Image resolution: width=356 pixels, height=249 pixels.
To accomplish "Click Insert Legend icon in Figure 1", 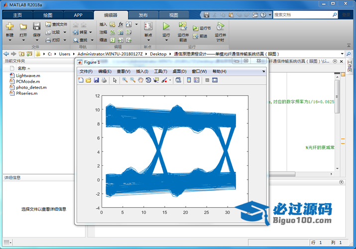I will [x=197, y=80].
